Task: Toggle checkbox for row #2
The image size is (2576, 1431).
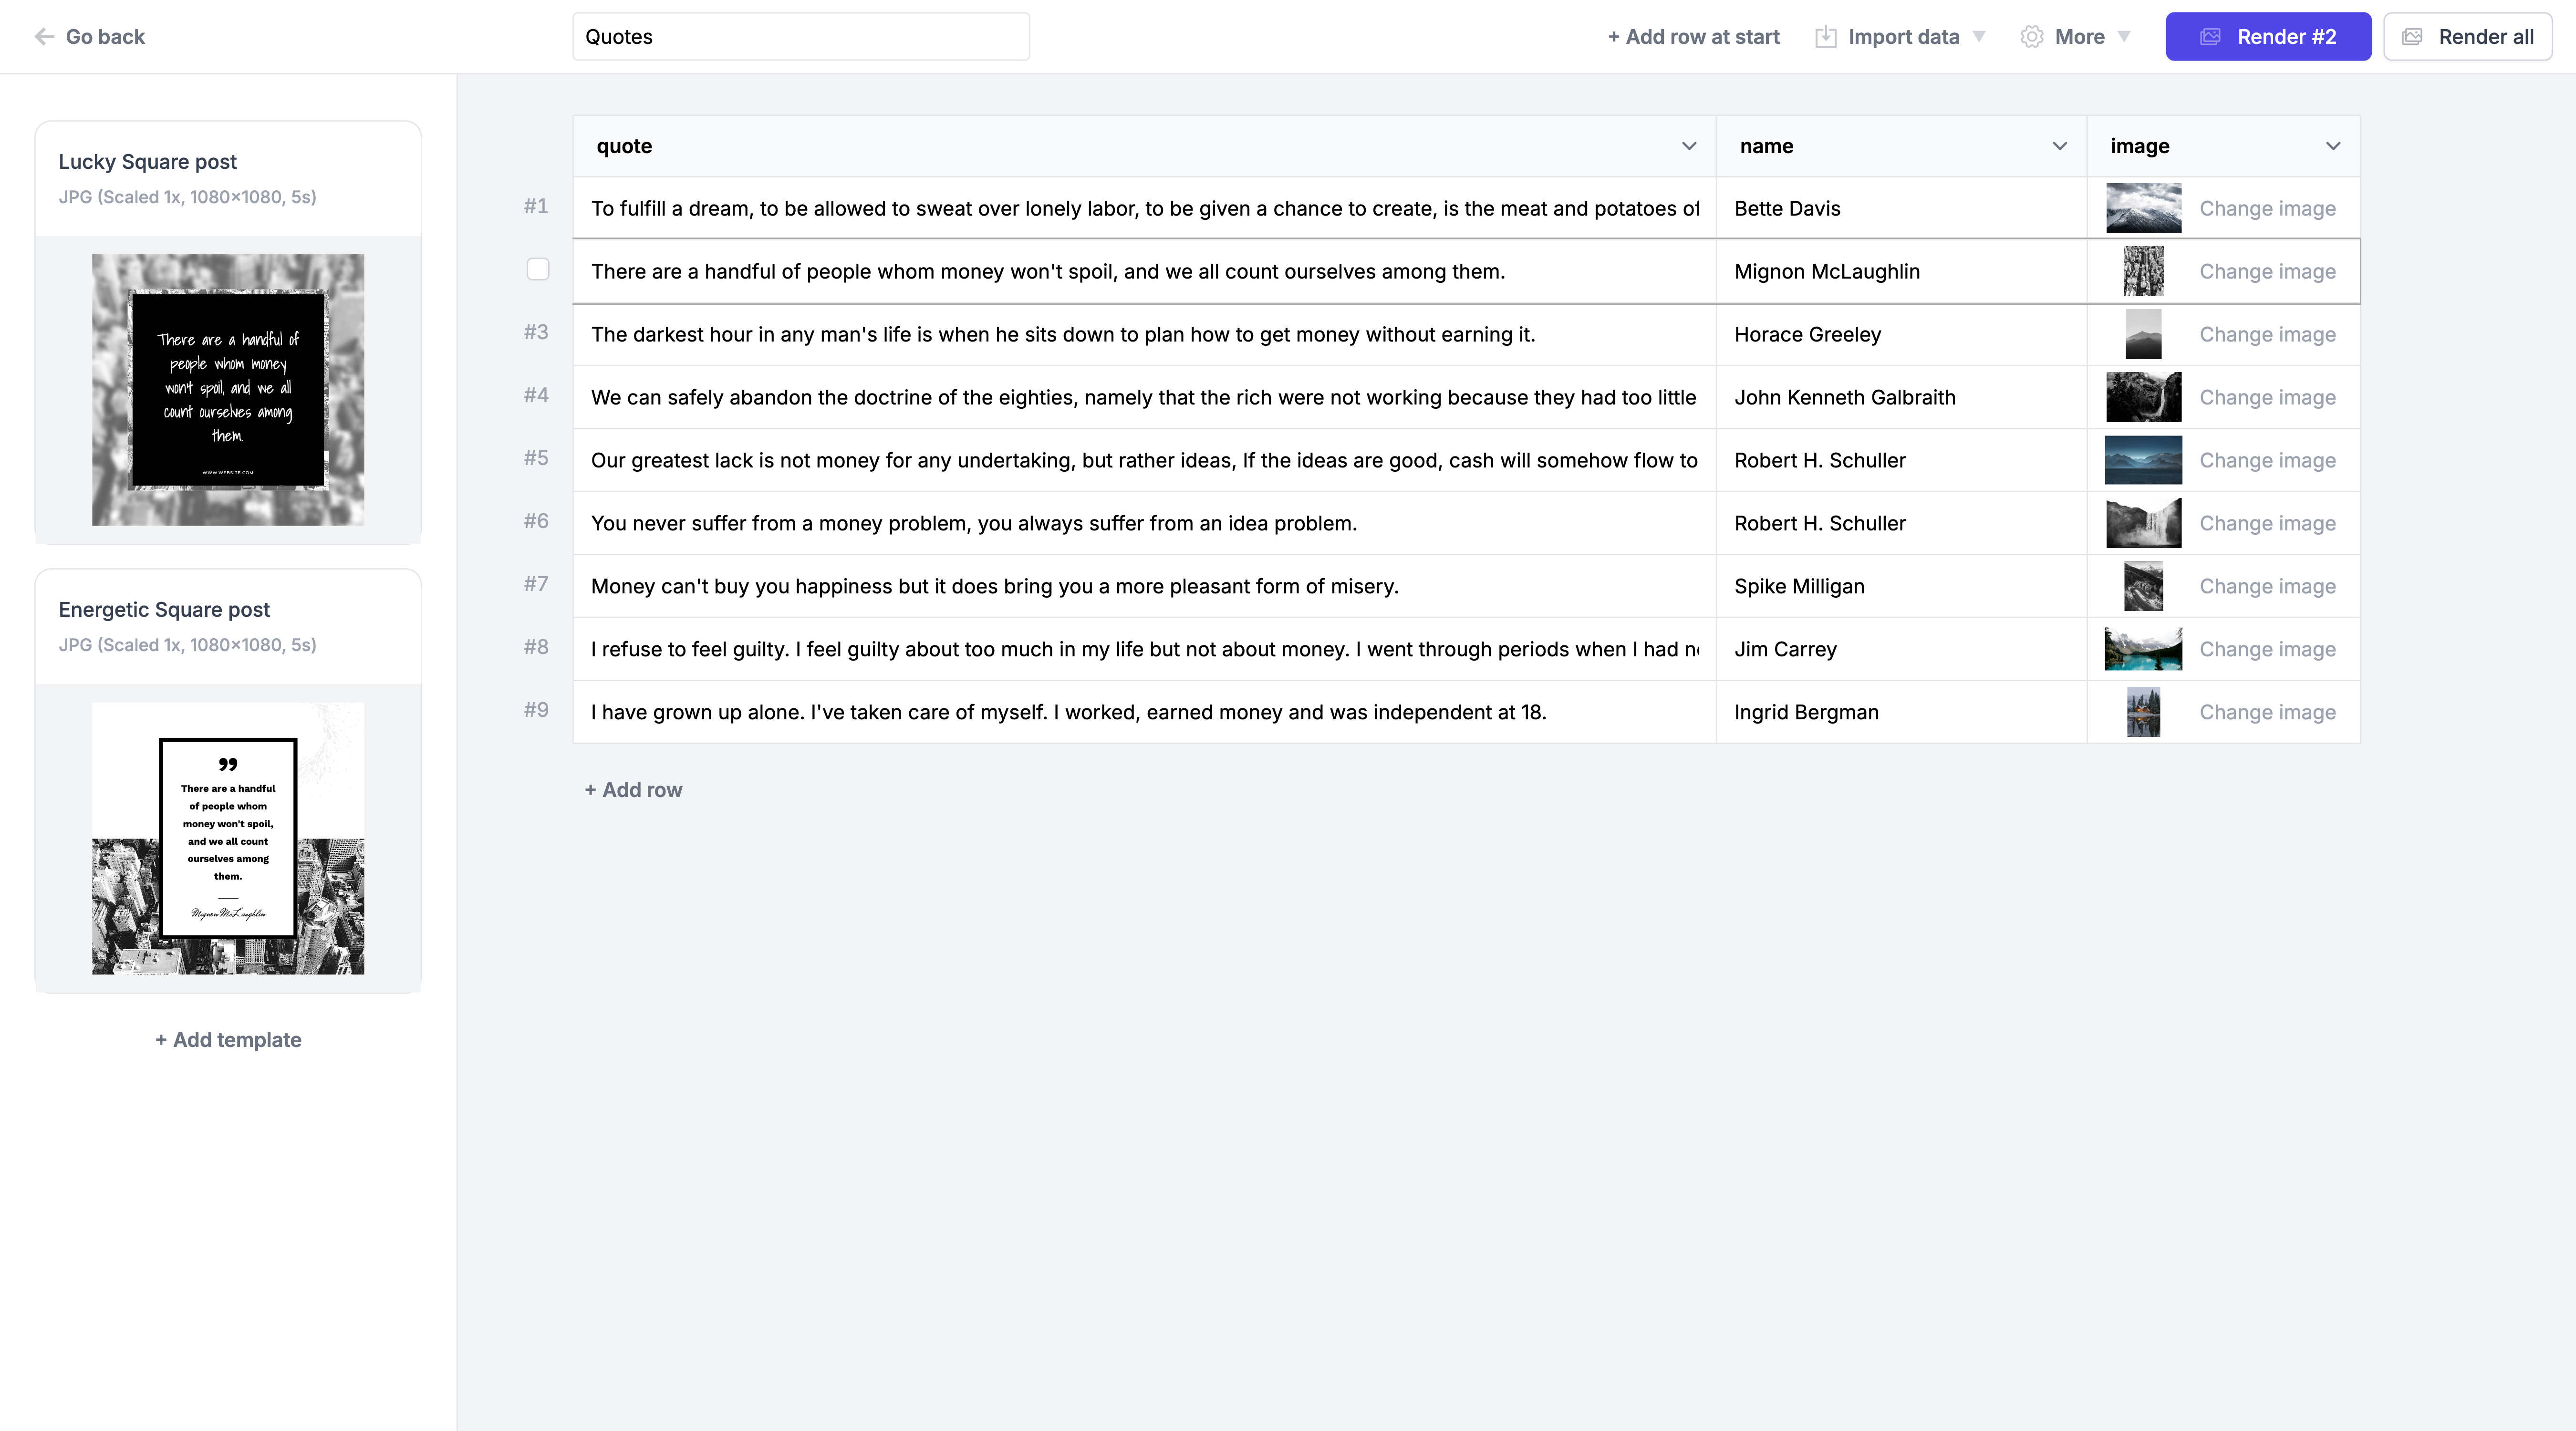Action: tap(538, 270)
